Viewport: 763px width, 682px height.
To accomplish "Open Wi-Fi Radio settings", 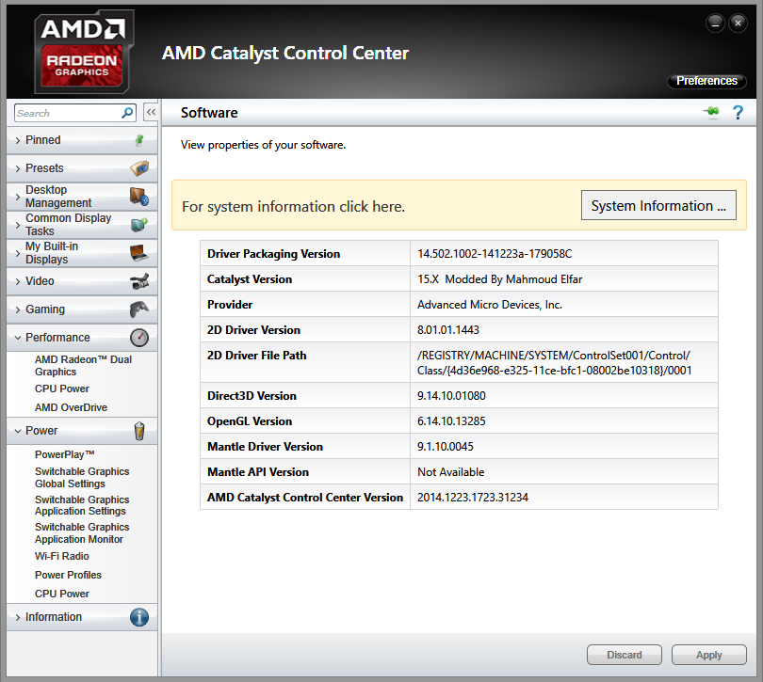I will tap(62, 556).
